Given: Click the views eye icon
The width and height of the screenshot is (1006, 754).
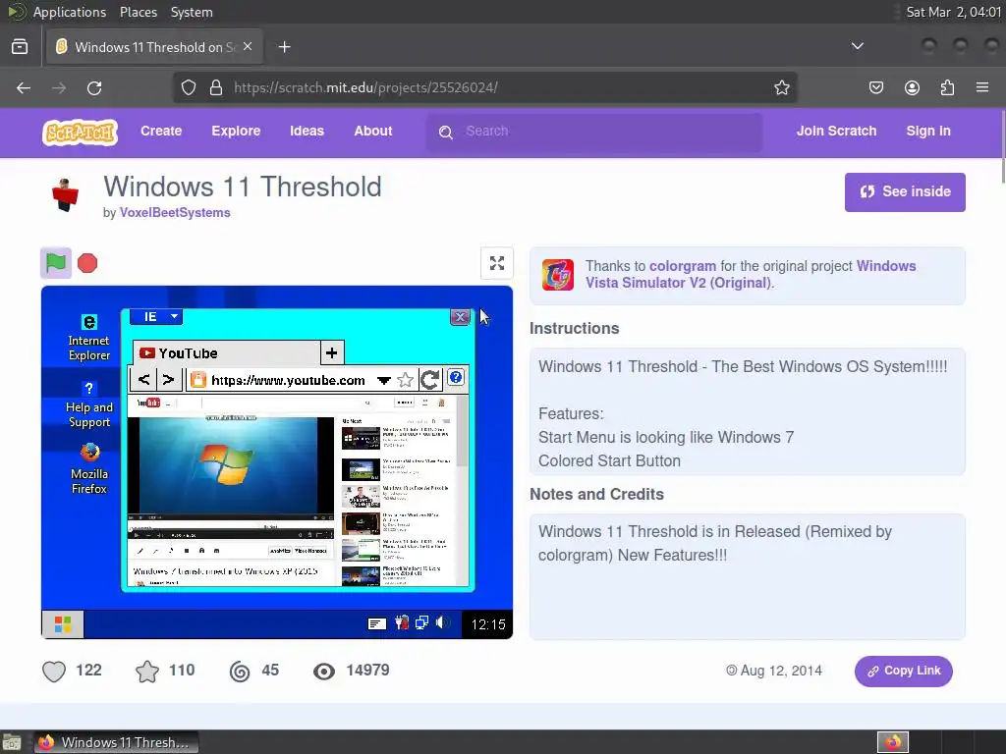Looking at the screenshot, I should 324,672.
